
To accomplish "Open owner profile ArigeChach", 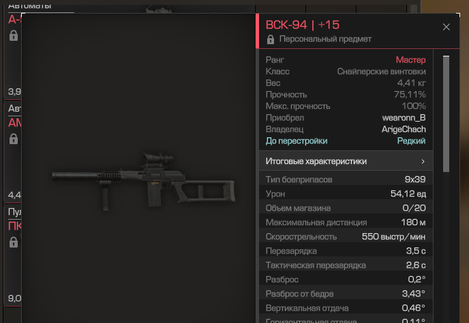I will click(x=404, y=129).
